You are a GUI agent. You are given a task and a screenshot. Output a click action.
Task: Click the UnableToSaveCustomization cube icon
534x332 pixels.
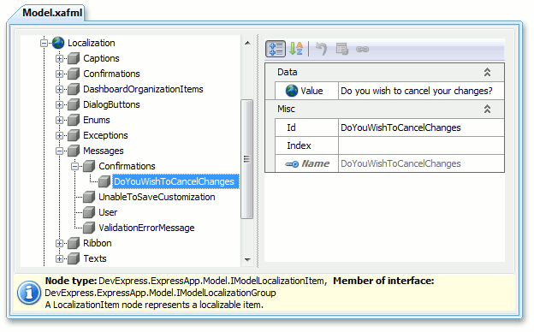coord(89,197)
